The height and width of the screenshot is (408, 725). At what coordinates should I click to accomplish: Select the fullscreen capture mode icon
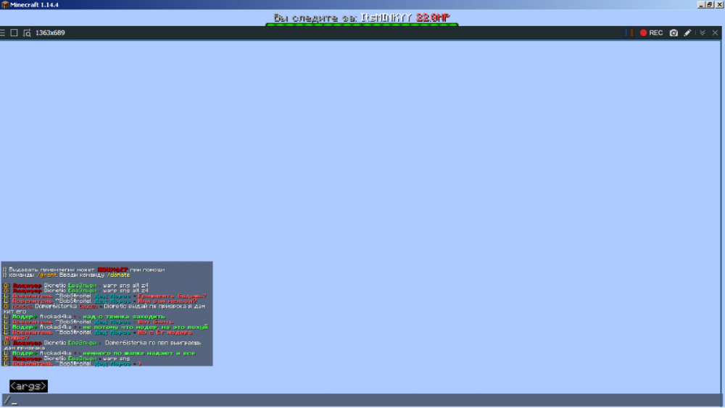pos(14,33)
